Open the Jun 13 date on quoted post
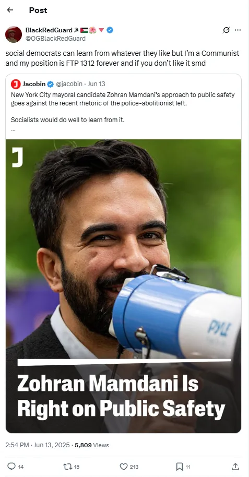The width and height of the screenshot is (249, 477). [x=96, y=84]
